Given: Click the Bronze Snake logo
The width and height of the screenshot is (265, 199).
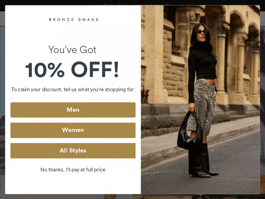Looking at the screenshot, I should (x=74, y=19).
